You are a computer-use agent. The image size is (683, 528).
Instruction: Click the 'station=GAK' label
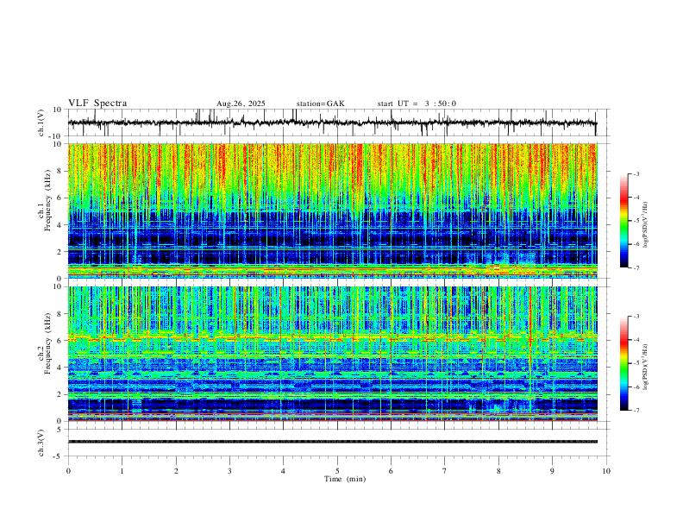click(321, 104)
